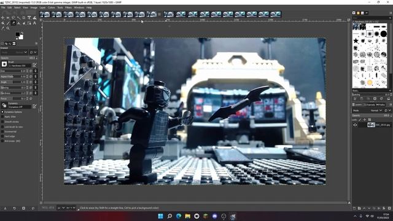This screenshot has height=221, width=393.
Task: Open Discord from the taskbar
Action: 214,216
